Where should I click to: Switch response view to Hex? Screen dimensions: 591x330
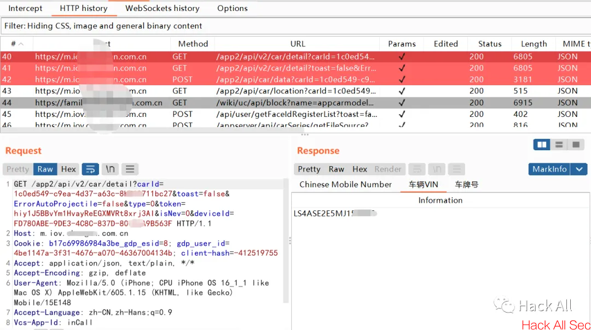click(360, 169)
